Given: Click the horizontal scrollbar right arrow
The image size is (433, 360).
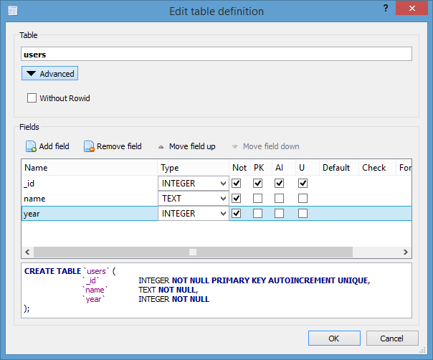Looking at the screenshot, I should point(406,252).
